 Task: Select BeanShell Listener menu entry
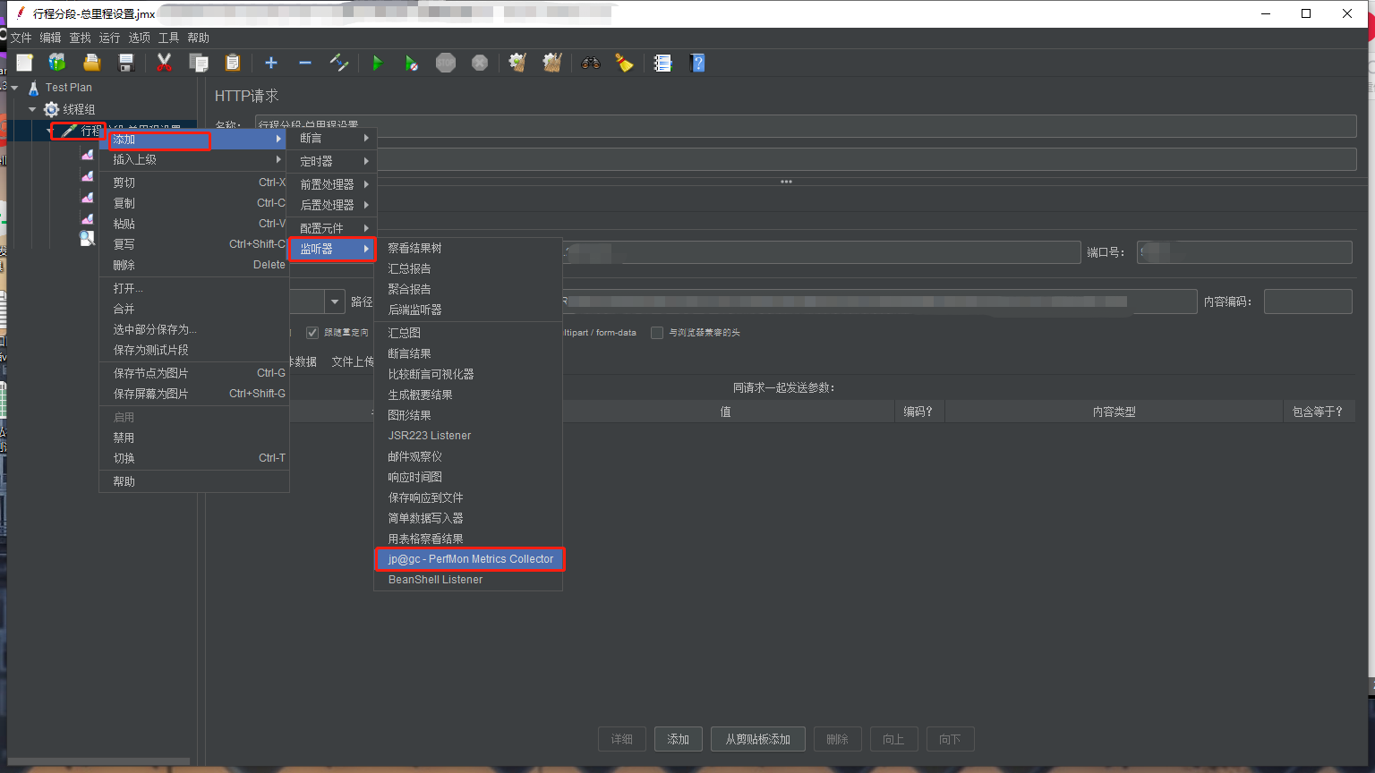coord(468,580)
